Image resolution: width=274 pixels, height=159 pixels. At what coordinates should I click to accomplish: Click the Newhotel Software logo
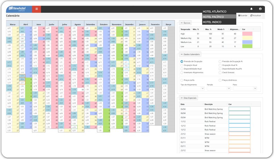(x=19, y=9)
